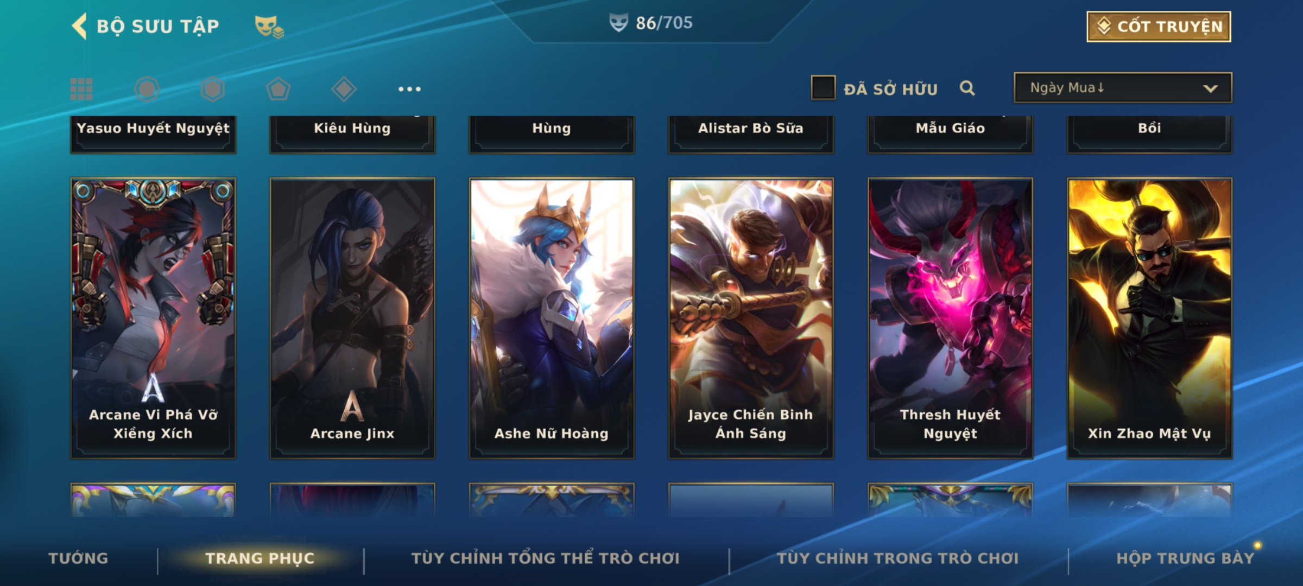Open skin search with magnifier icon

967,88
